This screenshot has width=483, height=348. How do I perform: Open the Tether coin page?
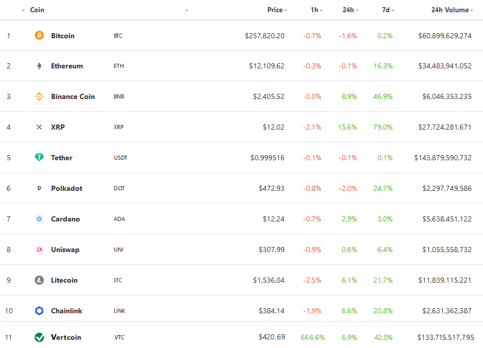(x=62, y=158)
